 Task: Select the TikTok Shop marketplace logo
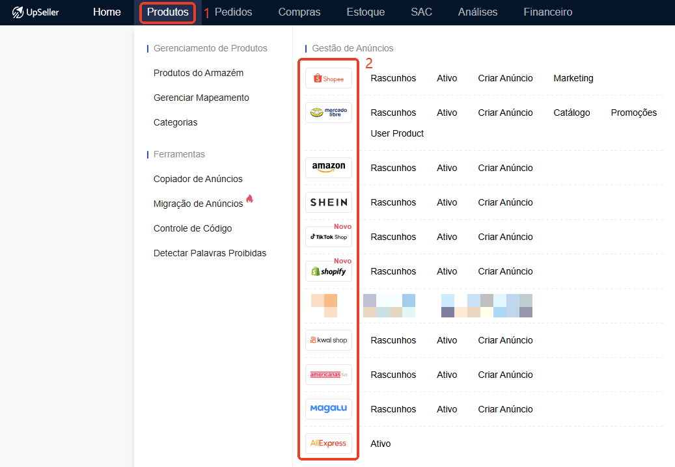tap(329, 237)
